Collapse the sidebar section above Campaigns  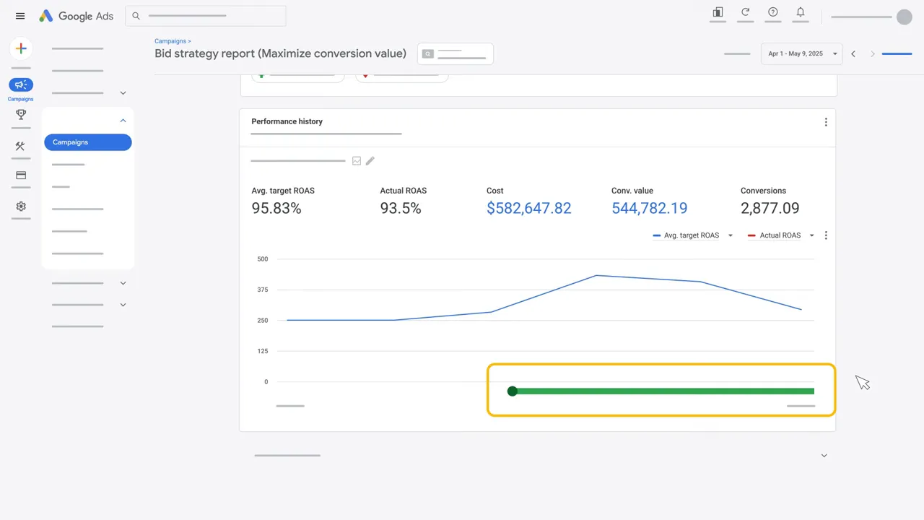coord(123,121)
